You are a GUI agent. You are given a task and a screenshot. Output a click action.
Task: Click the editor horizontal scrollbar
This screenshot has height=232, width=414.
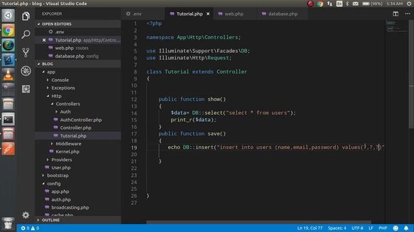coord(259,222)
